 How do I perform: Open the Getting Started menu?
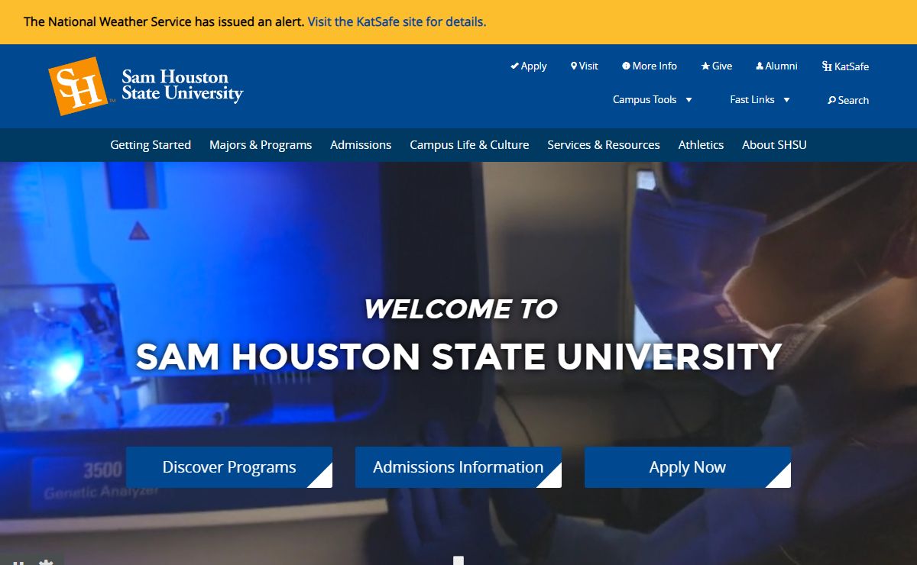[151, 145]
